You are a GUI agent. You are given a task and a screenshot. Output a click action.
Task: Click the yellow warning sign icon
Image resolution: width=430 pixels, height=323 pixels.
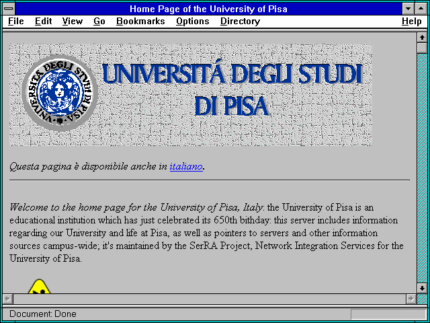click(x=39, y=286)
